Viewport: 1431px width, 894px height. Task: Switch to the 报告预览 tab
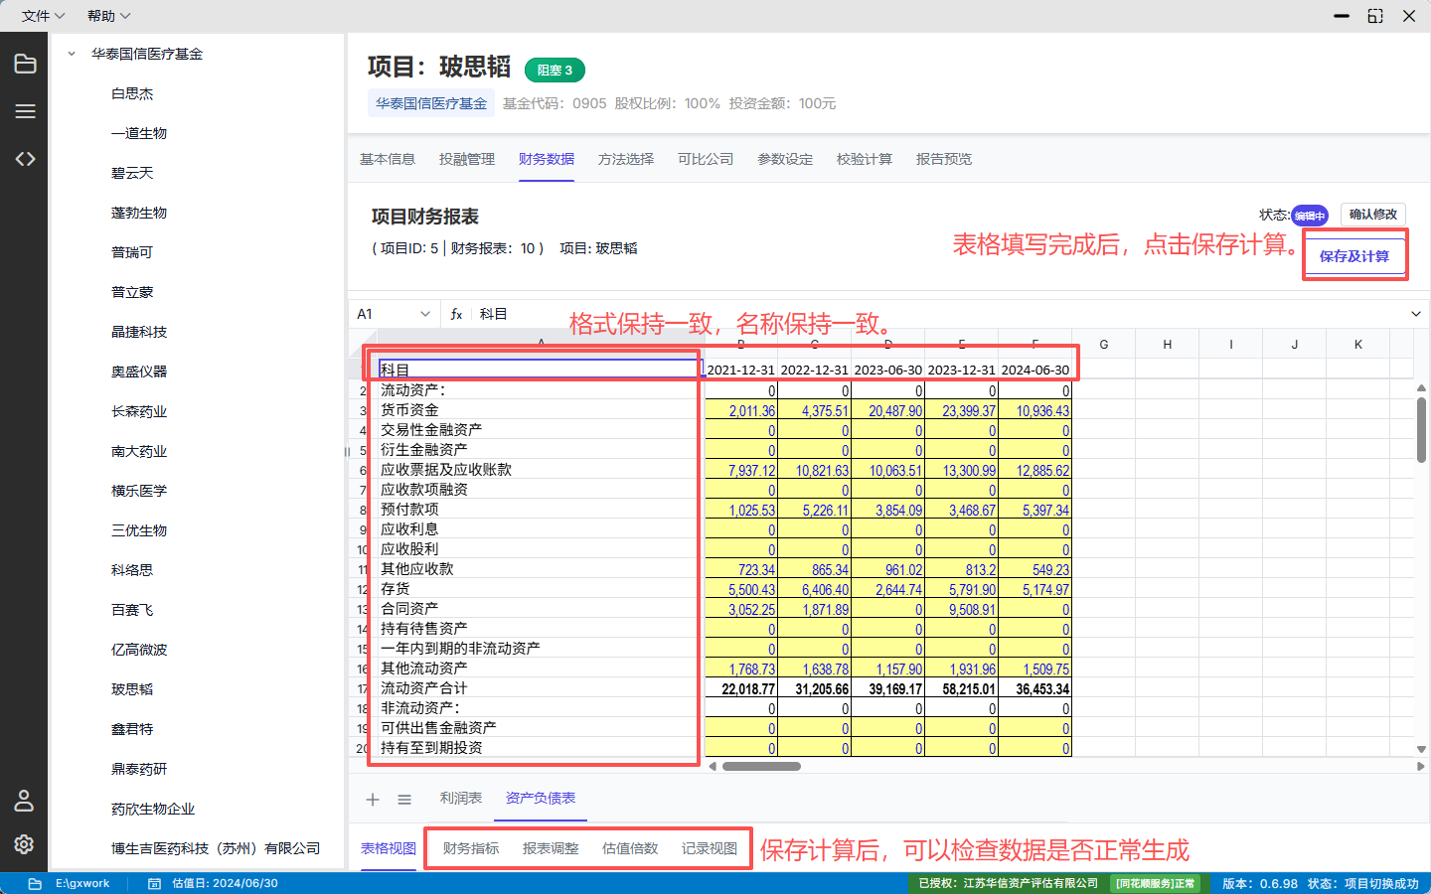click(x=944, y=159)
